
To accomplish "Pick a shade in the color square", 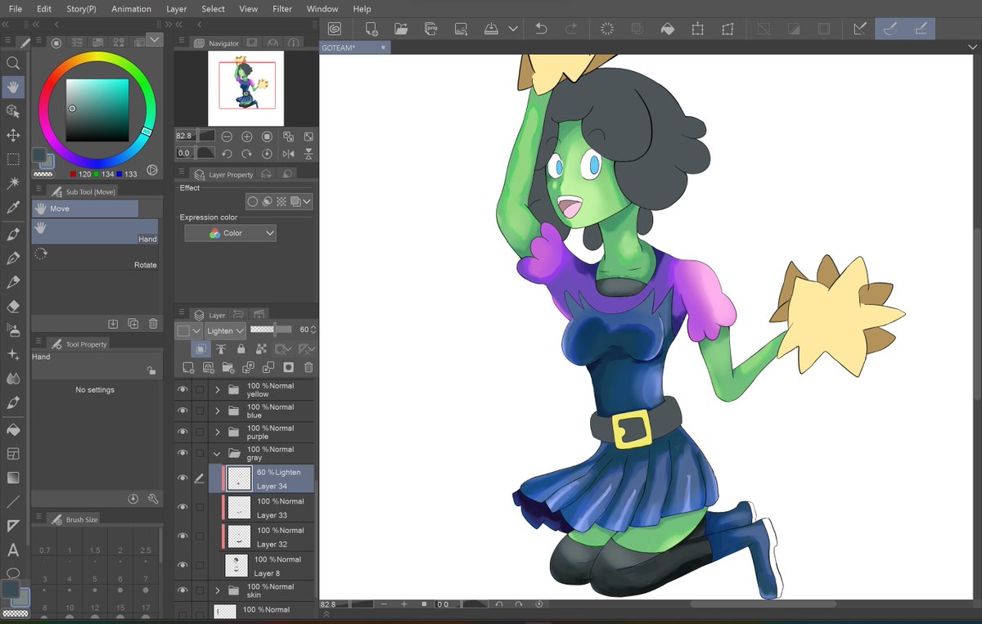I will (x=97, y=110).
